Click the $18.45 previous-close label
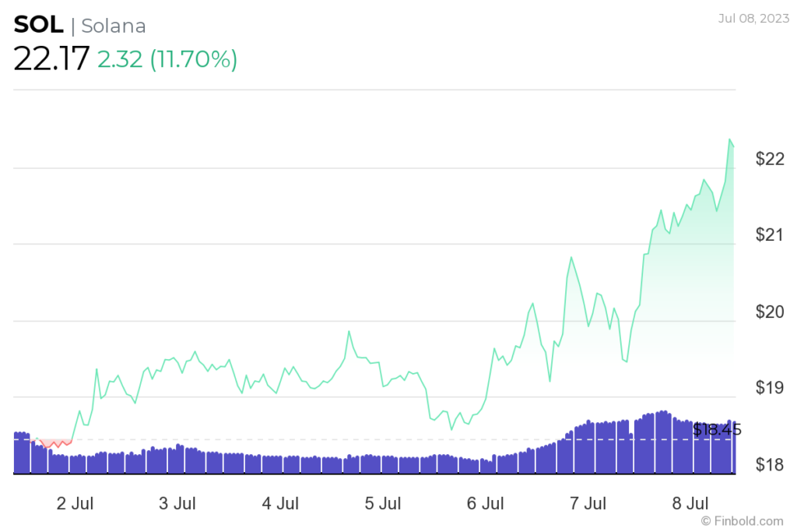This screenshot has height=532, width=797. tap(716, 428)
